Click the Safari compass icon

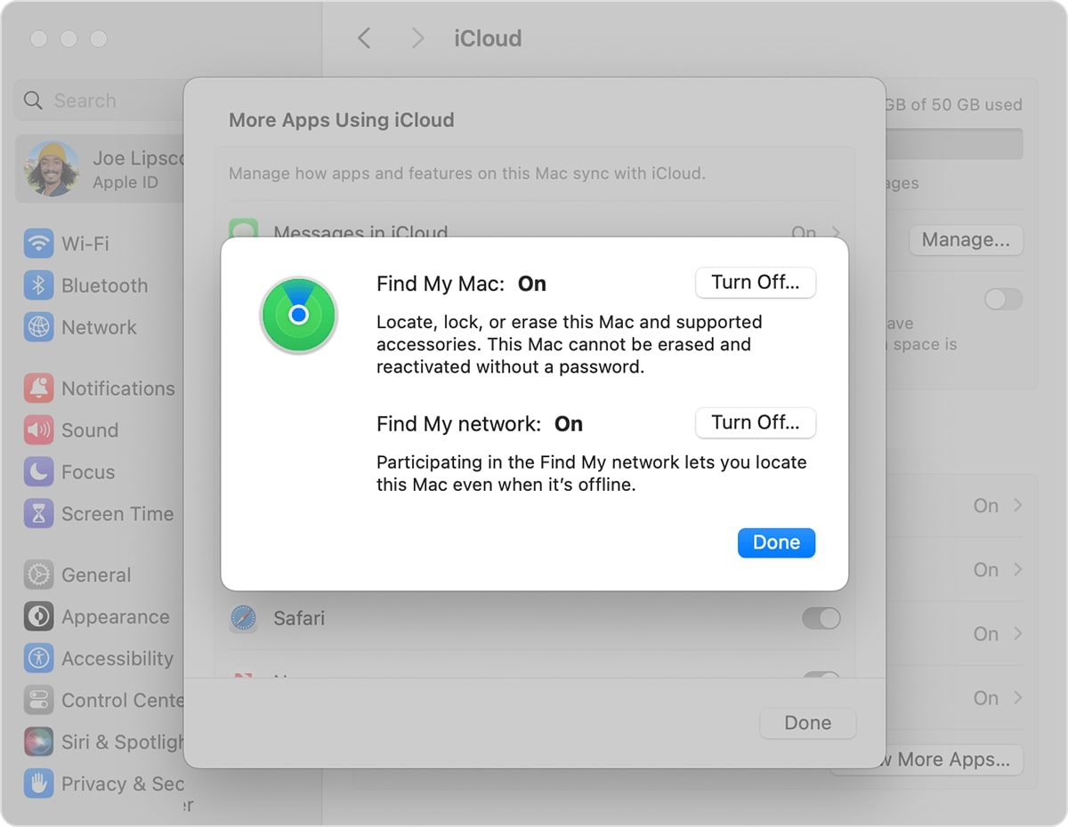pyautogui.click(x=243, y=618)
